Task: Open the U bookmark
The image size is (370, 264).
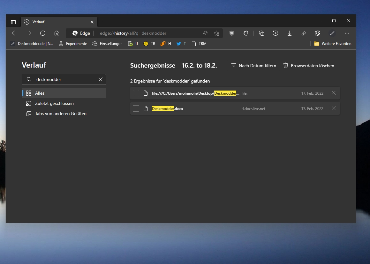Action: point(133,44)
